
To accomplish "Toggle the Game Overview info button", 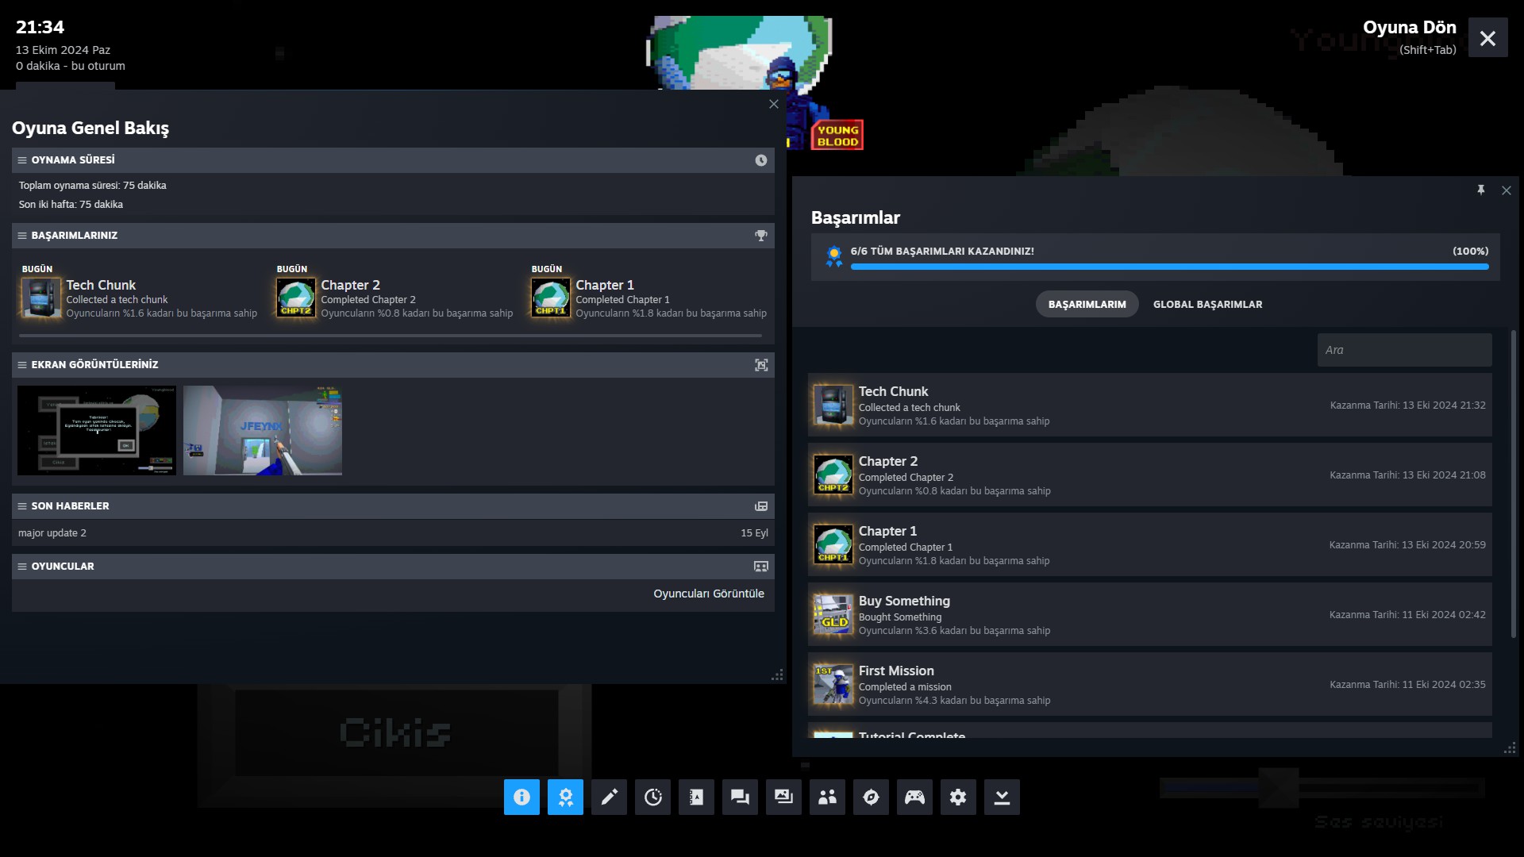I will [x=521, y=797].
